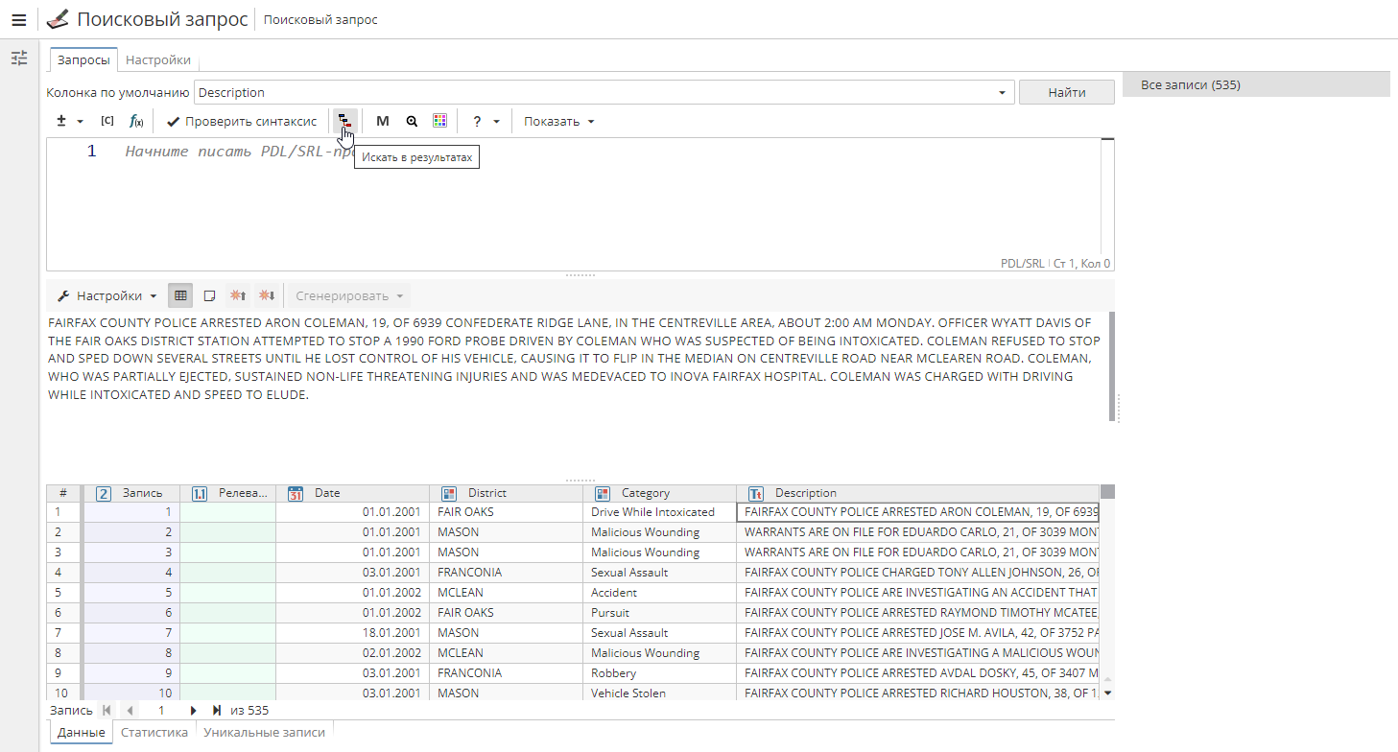Switch to the Настройки tab

click(x=158, y=59)
